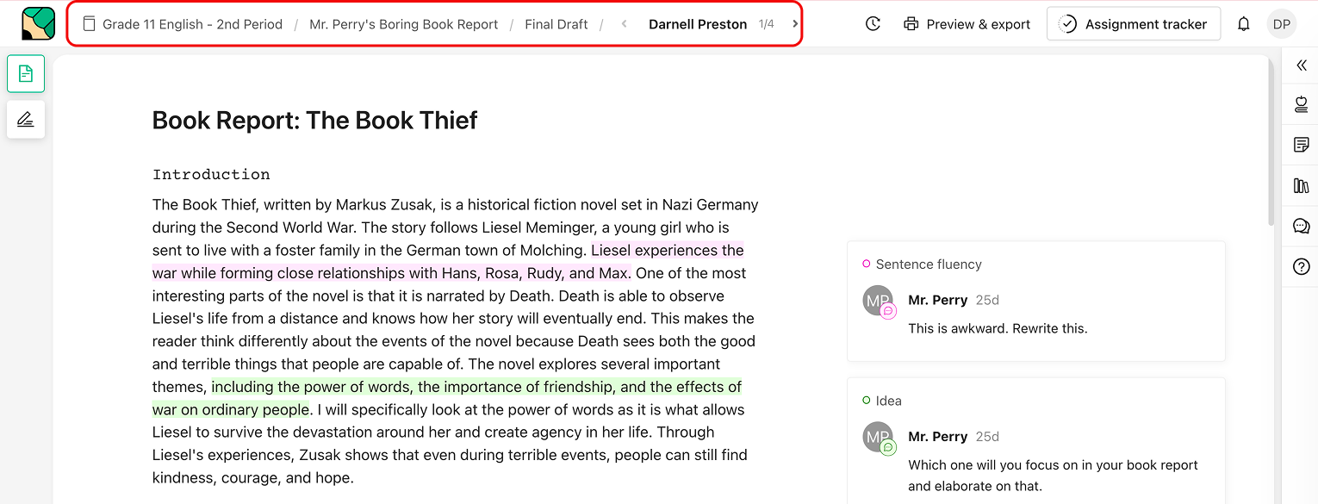
Task: Go to next student submission arrow
Action: pos(794,24)
